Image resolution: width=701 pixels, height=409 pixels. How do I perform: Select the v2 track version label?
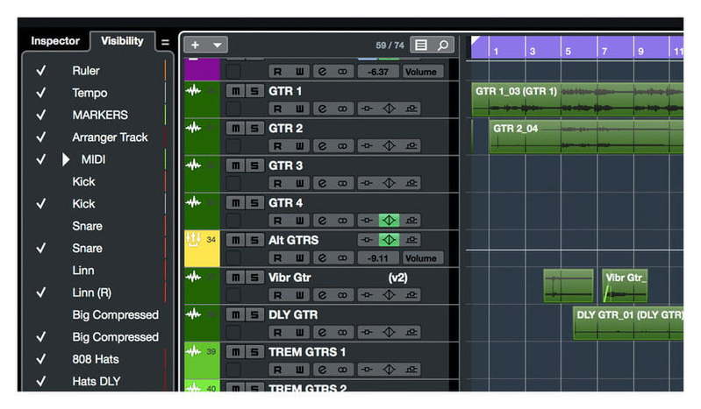(398, 278)
